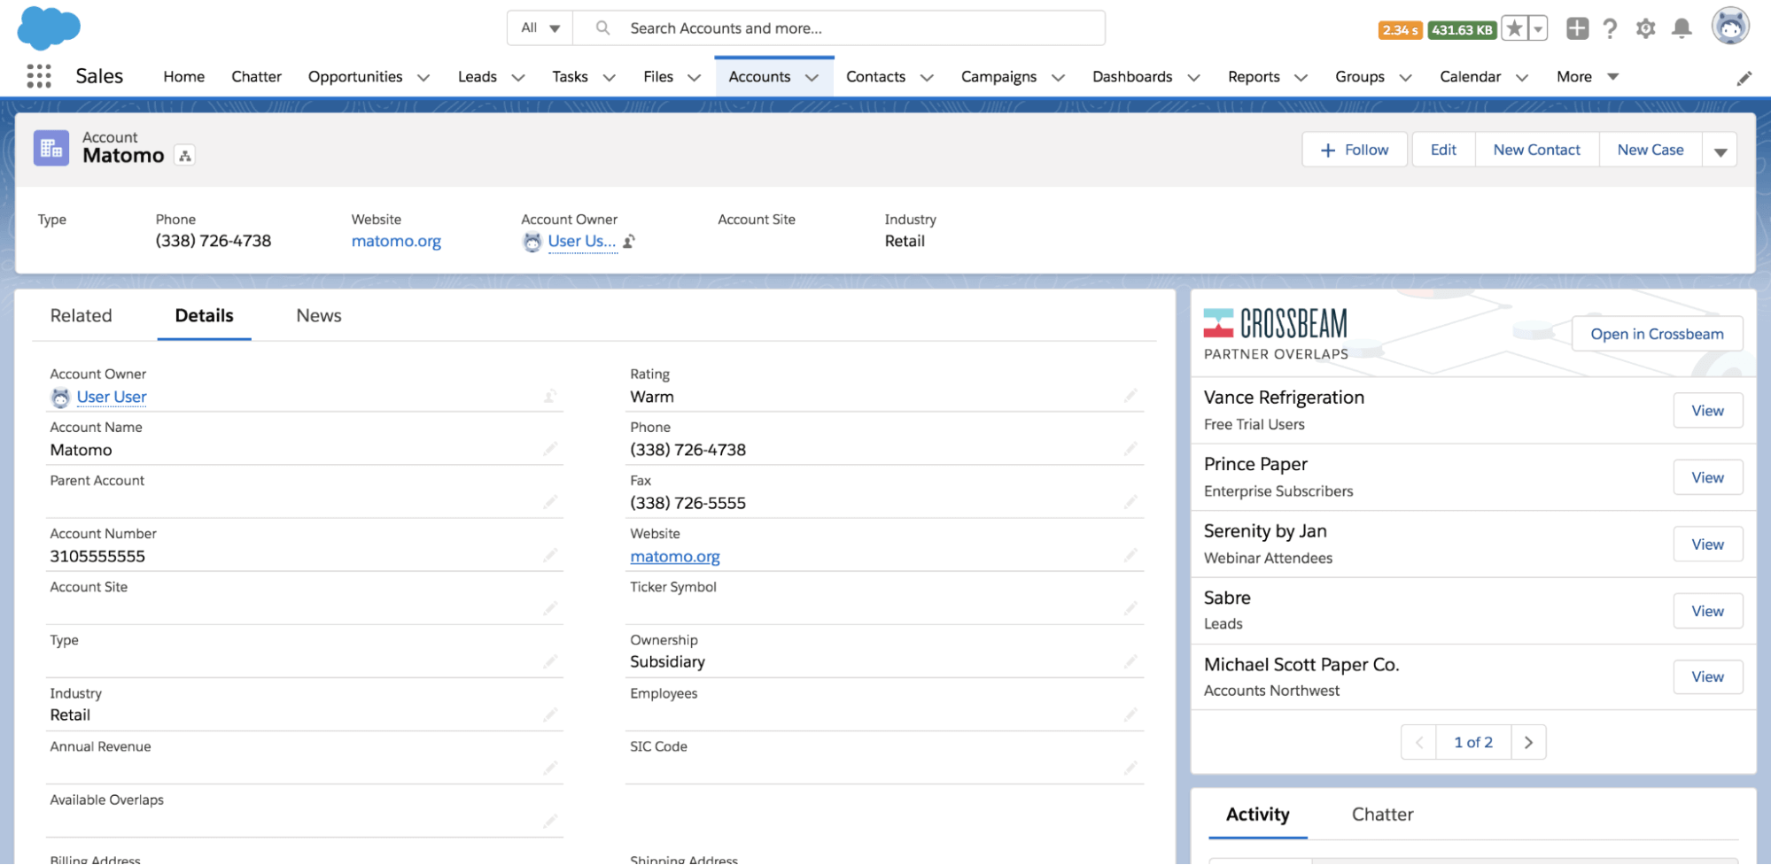Edit the Industry field pencil icon
1771x865 pixels.
pos(550,714)
